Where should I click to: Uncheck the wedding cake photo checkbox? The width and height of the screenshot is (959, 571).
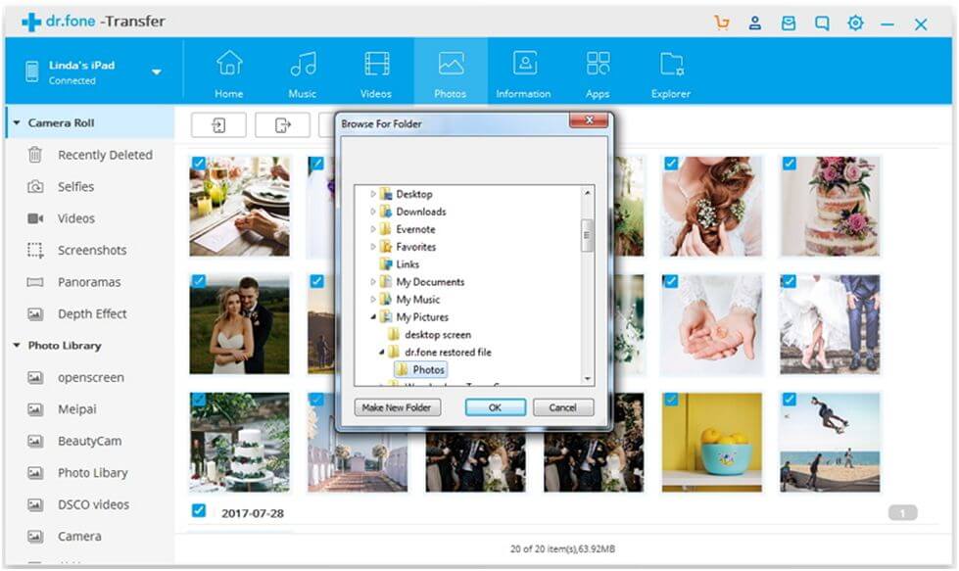click(x=790, y=164)
